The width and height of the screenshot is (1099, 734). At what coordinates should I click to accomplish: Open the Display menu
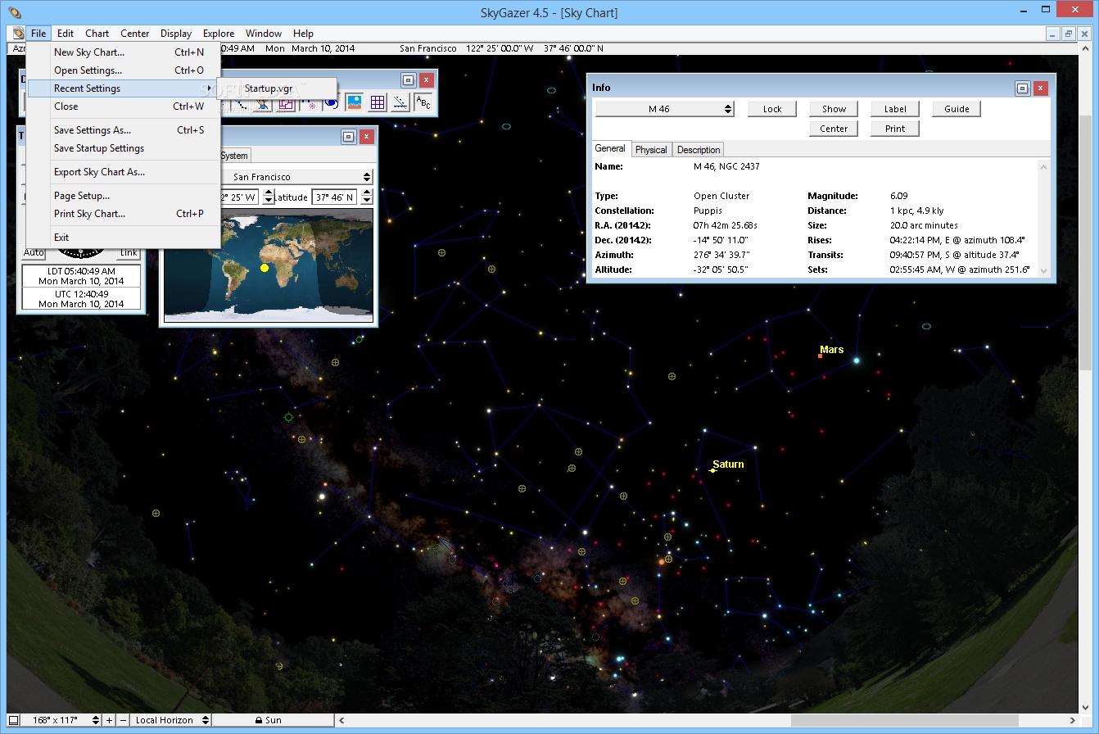tap(176, 34)
